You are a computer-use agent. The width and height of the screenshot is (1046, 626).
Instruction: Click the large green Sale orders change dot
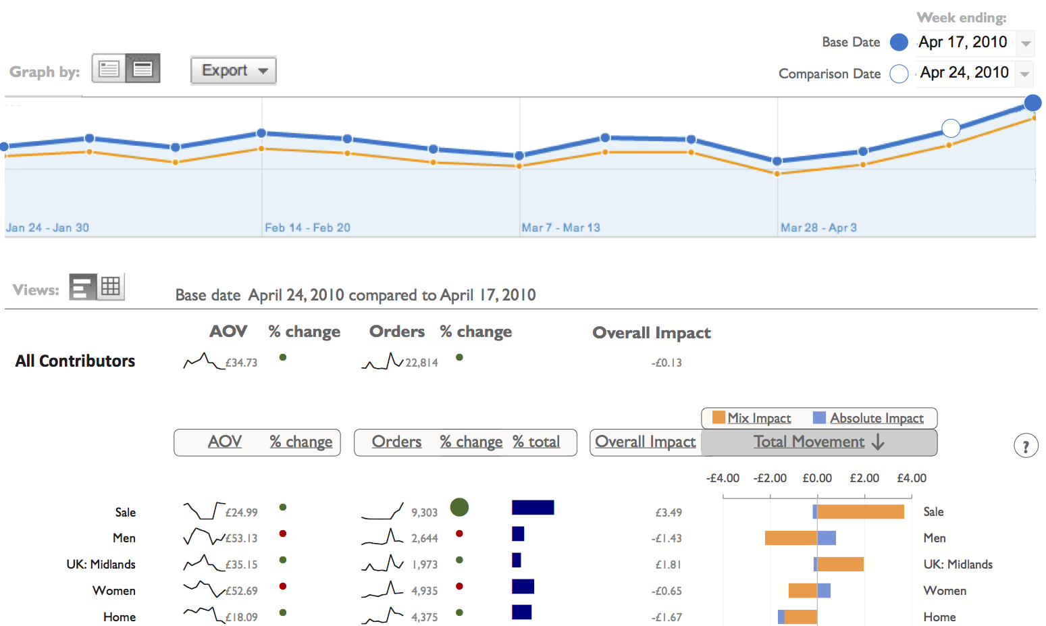pyautogui.click(x=459, y=507)
